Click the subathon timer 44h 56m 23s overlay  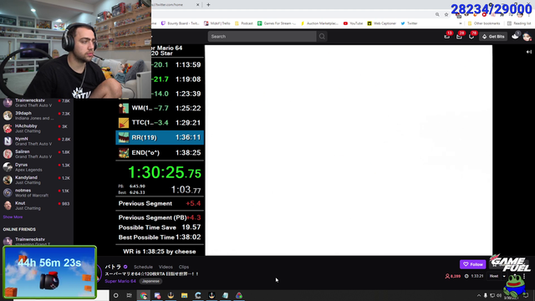coord(49,272)
